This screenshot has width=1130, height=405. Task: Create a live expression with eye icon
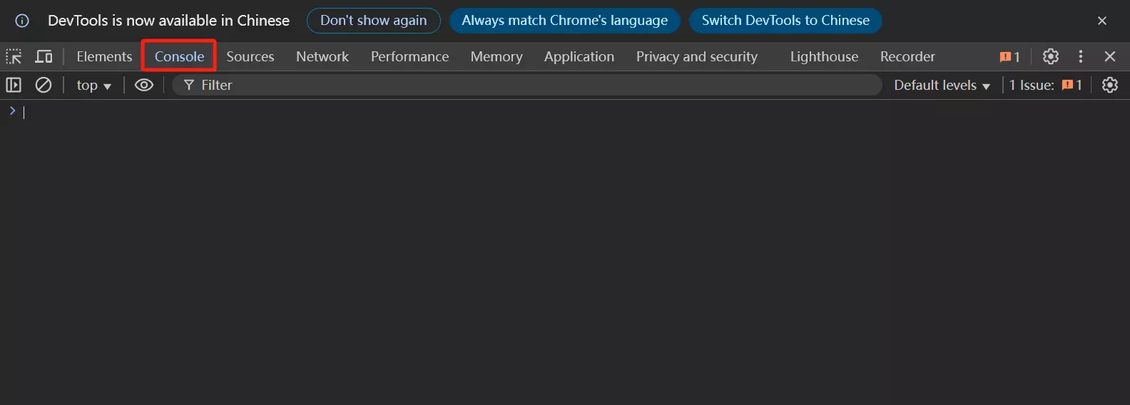(144, 85)
